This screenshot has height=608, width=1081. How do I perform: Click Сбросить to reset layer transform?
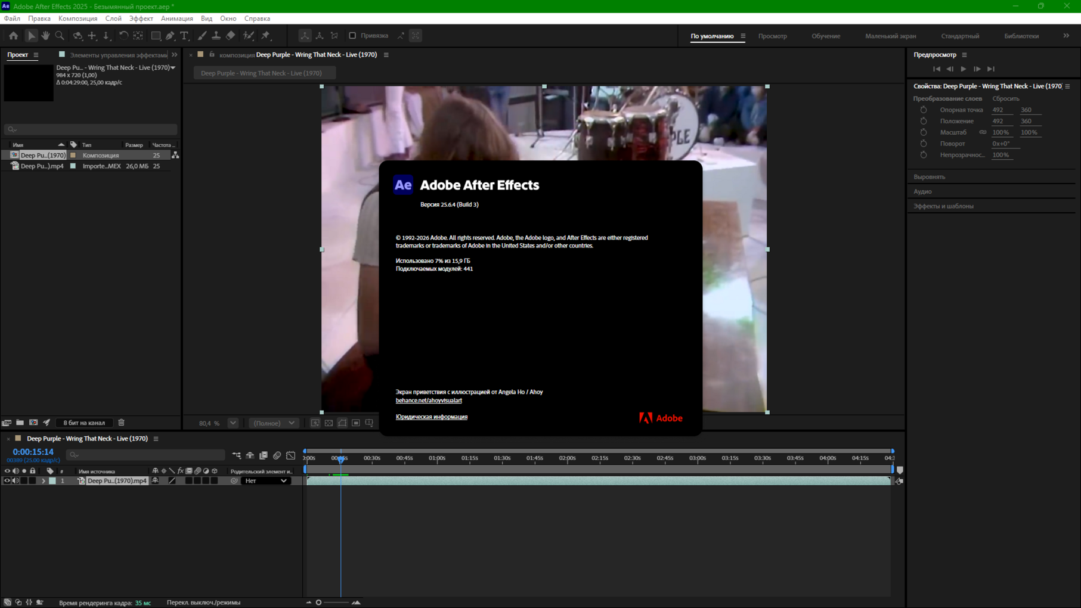[1005, 98]
